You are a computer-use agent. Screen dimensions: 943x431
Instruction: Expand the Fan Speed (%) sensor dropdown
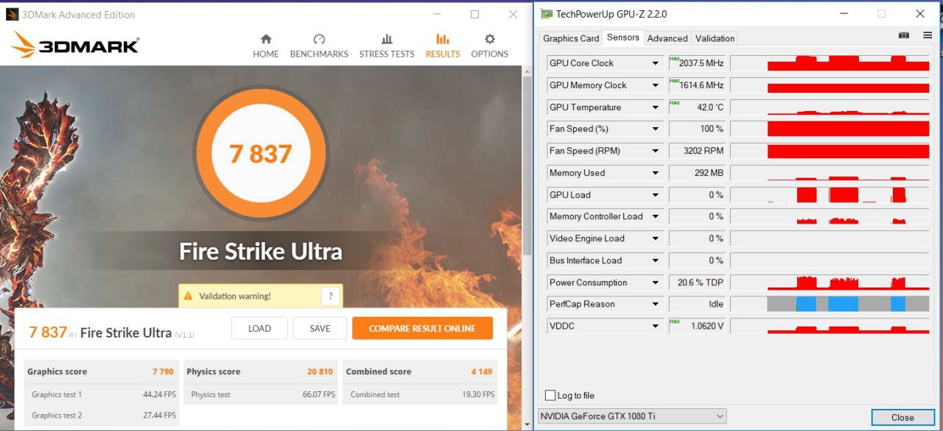point(655,129)
